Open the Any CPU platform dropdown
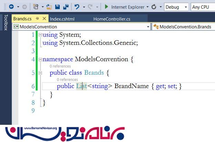215x142 pixels. [203, 7]
